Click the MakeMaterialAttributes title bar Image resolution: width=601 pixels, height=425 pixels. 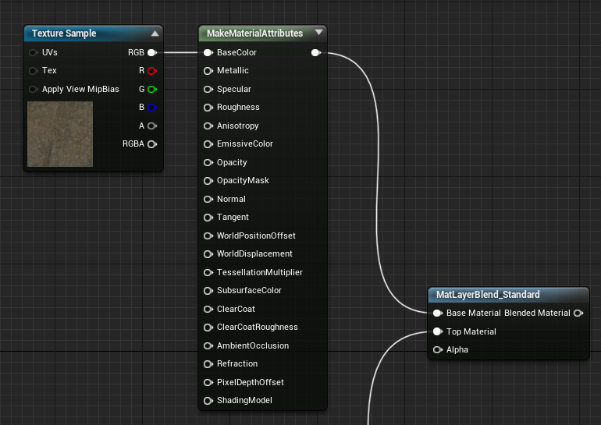coord(262,34)
